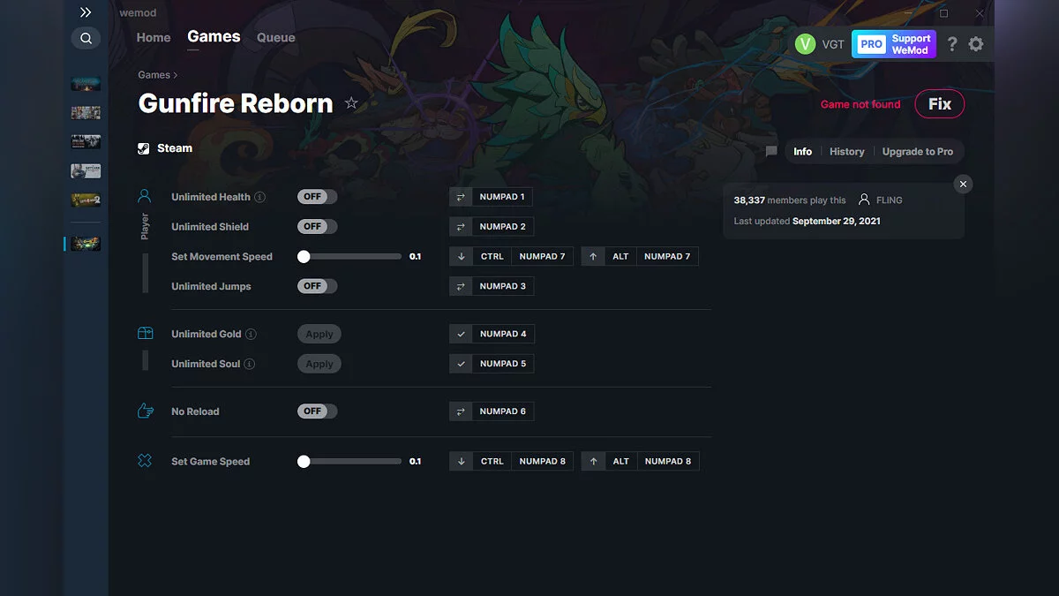The image size is (1059, 596).
Task: Favorite Gunfire Reborn with the star icon
Action: (x=351, y=103)
